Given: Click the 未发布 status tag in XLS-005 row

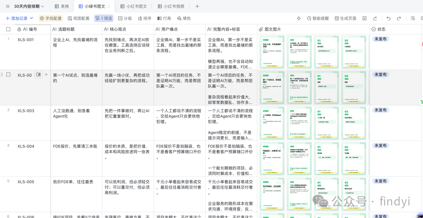Looking at the screenshot, I should (380, 181).
